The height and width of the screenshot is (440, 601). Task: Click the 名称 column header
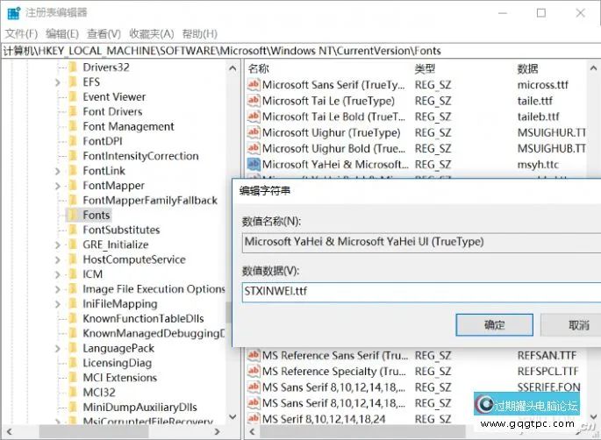coord(259,68)
